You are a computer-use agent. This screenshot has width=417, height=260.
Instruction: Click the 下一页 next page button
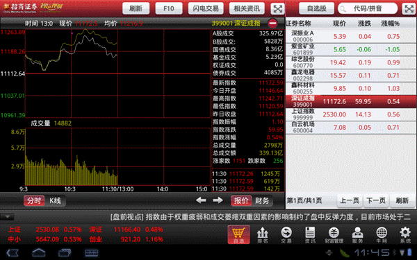tap(376, 200)
